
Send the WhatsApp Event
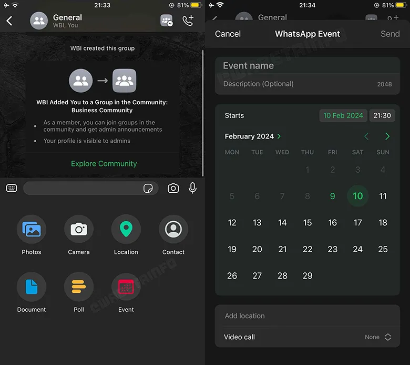[390, 34]
